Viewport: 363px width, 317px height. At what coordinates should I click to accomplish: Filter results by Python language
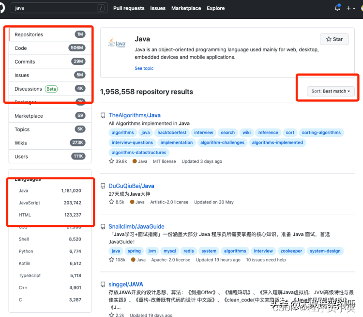[50, 251]
